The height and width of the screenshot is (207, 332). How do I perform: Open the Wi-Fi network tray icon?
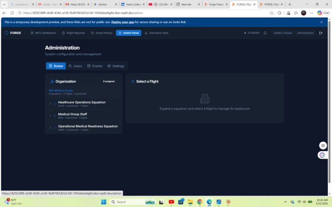tap(299, 202)
